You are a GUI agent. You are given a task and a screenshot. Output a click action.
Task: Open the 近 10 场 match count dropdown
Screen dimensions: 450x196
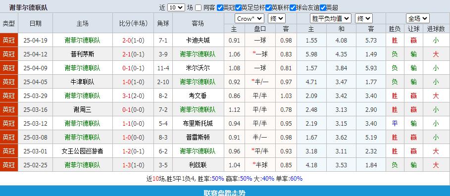tap(176, 8)
